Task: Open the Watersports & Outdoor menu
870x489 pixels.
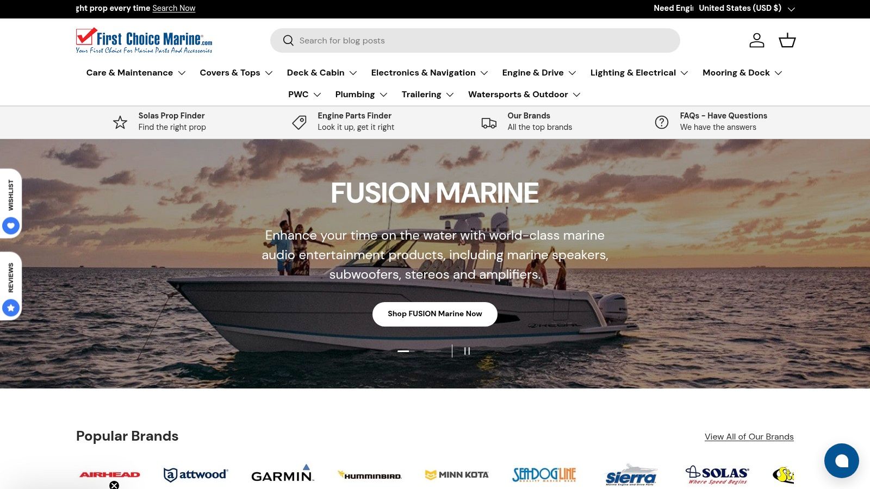Action: coord(524,95)
